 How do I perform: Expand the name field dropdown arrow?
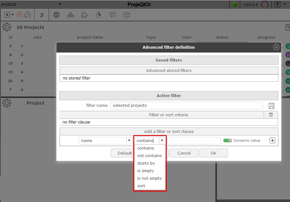coord(129,140)
